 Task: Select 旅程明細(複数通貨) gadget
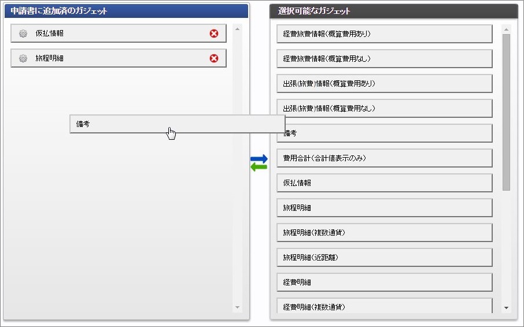pyautogui.click(x=384, y=233)
